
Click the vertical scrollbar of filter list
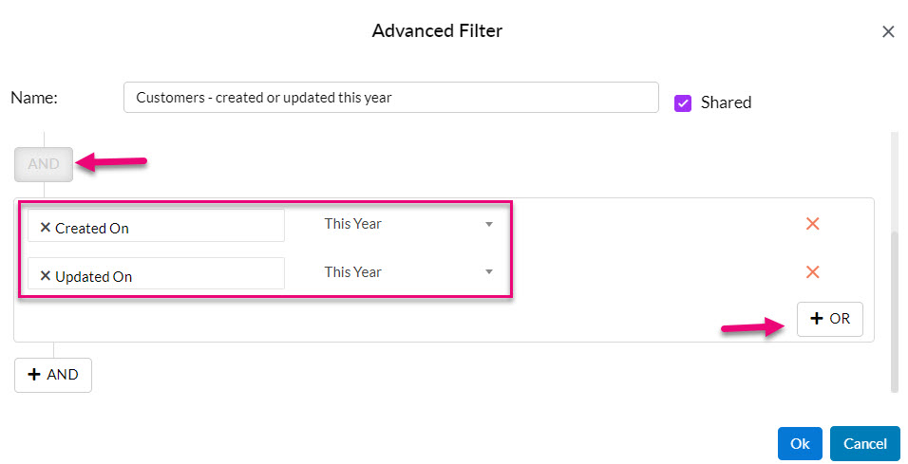[894, 312]
